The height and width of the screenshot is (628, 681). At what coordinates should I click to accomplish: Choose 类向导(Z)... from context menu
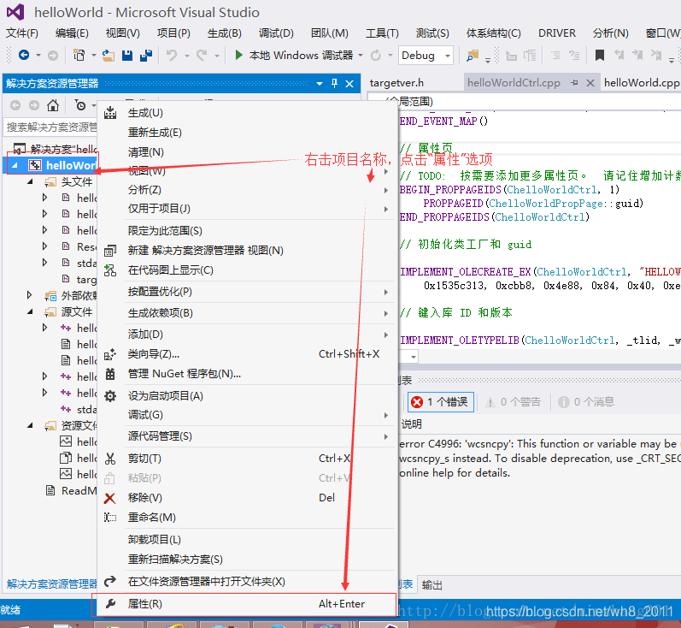coord(247,354)
